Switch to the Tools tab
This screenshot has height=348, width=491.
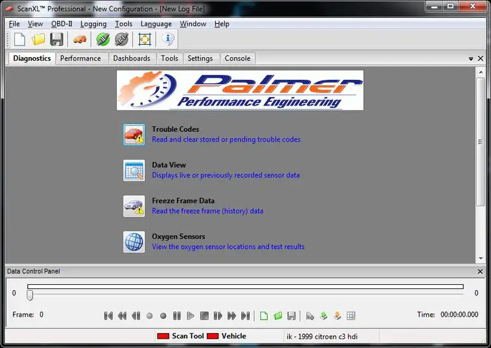pos(169,58)
